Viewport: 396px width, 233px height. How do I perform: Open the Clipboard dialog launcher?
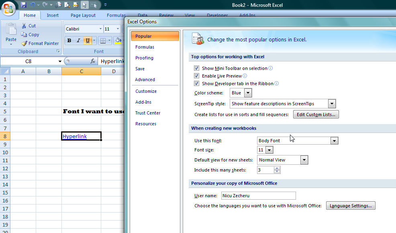tap(58, 51)
